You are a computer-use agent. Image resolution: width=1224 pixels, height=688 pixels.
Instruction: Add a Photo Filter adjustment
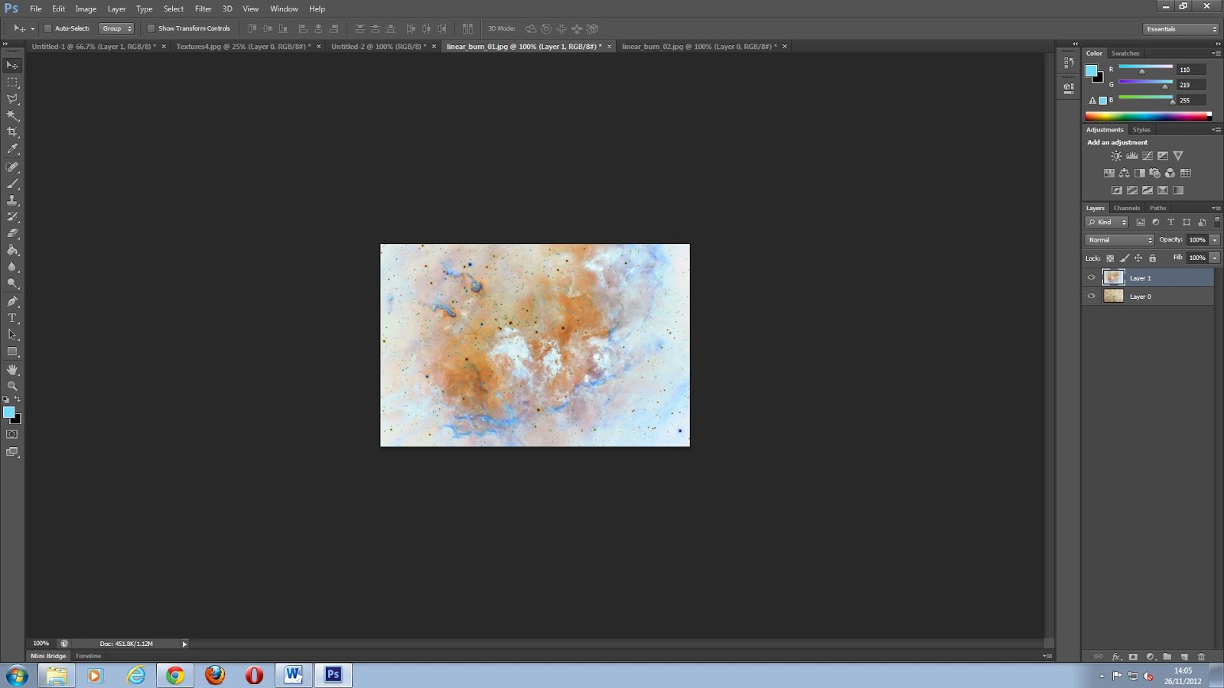(x=1154, y=174)
